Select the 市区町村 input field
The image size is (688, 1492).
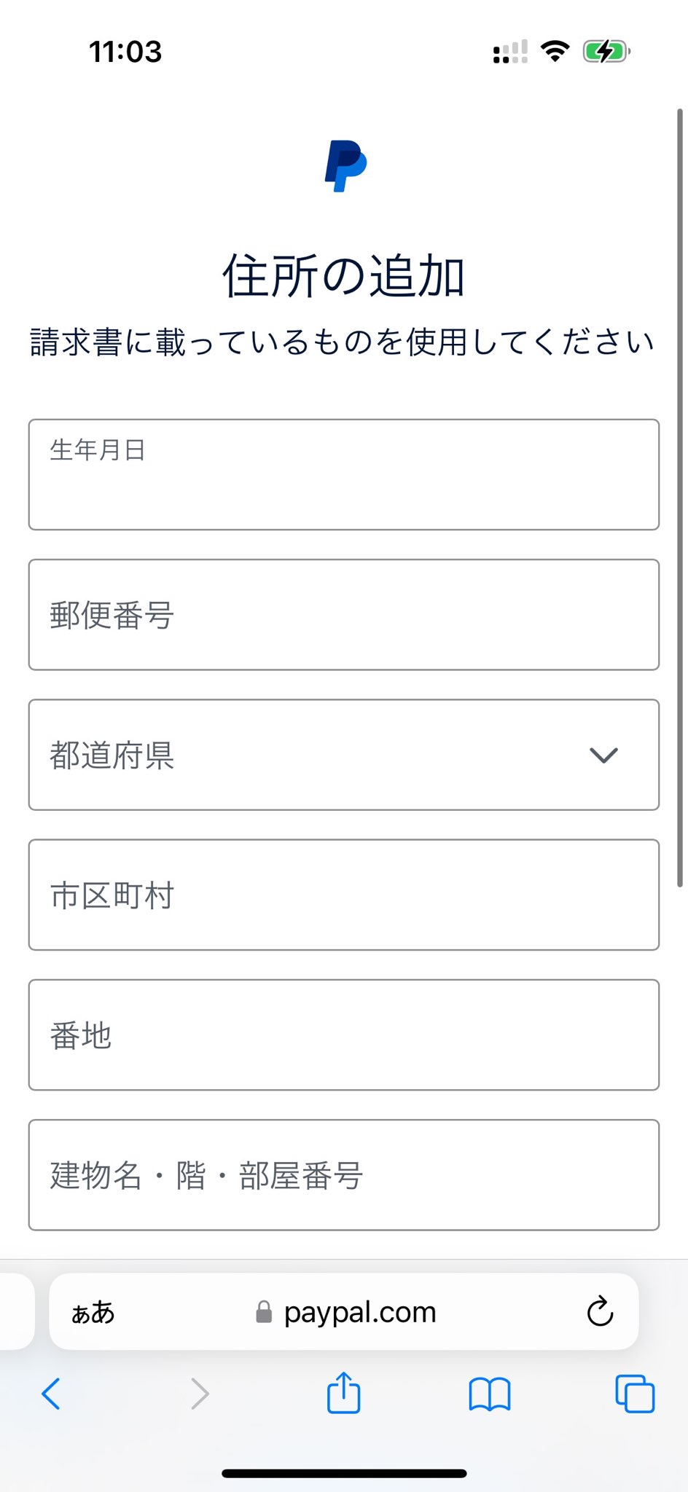344,895
